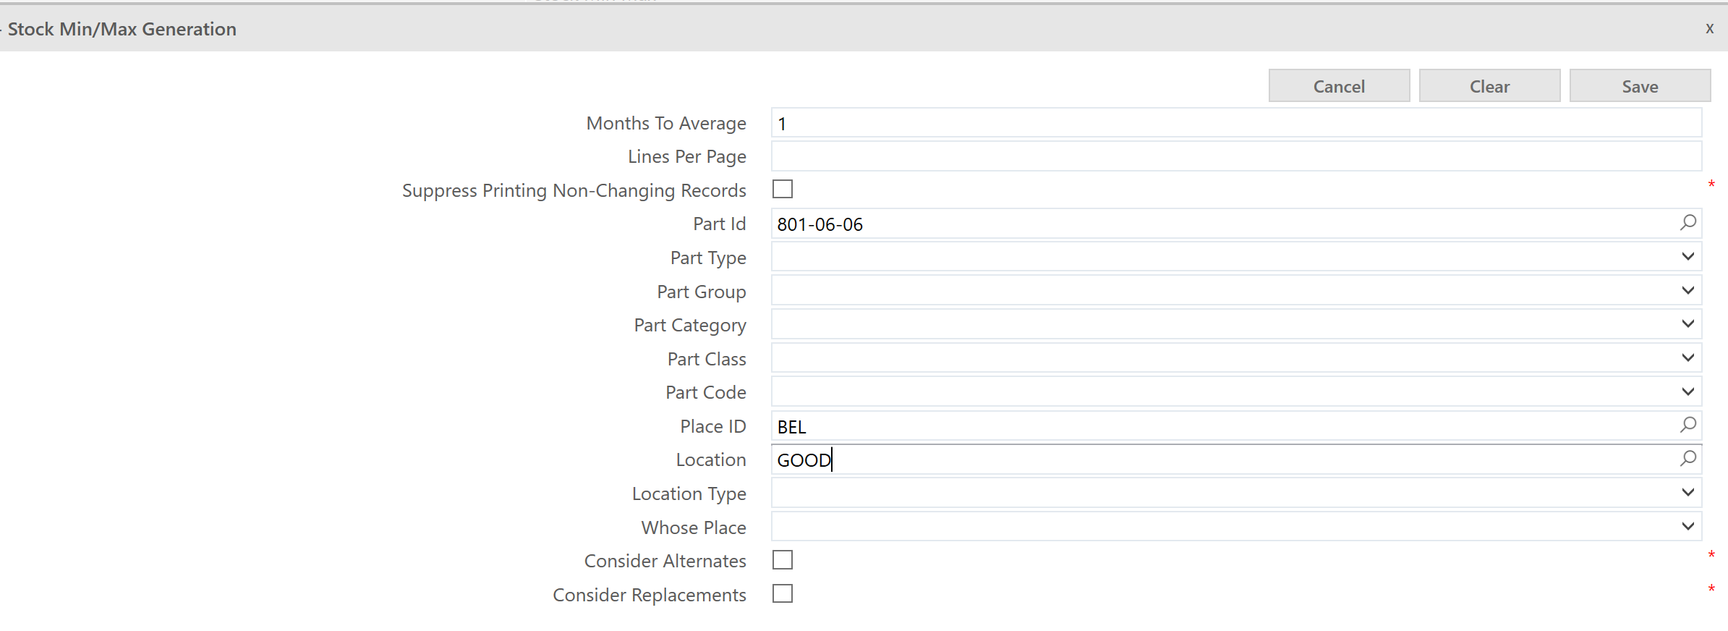The image size is (1728, 631).
Task: Toggle Suppress Printing Non-Changing Records checkbox
Action: [783, 189]
